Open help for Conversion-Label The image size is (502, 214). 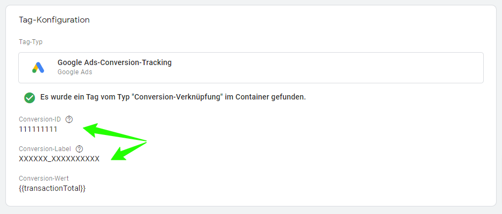[x=79, y=149]
